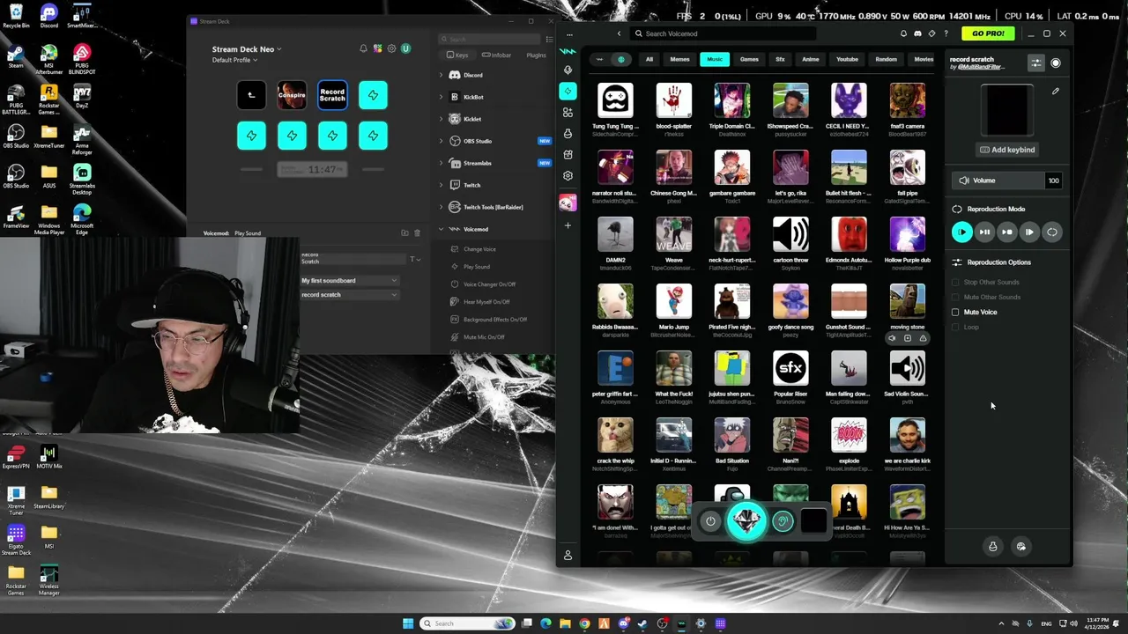Play the Mario Jump sound tile
Viewport: 1128px width, 634px height.
click(673, 301)
